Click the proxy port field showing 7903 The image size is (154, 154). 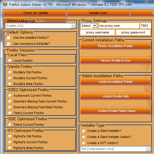[146, 26]
